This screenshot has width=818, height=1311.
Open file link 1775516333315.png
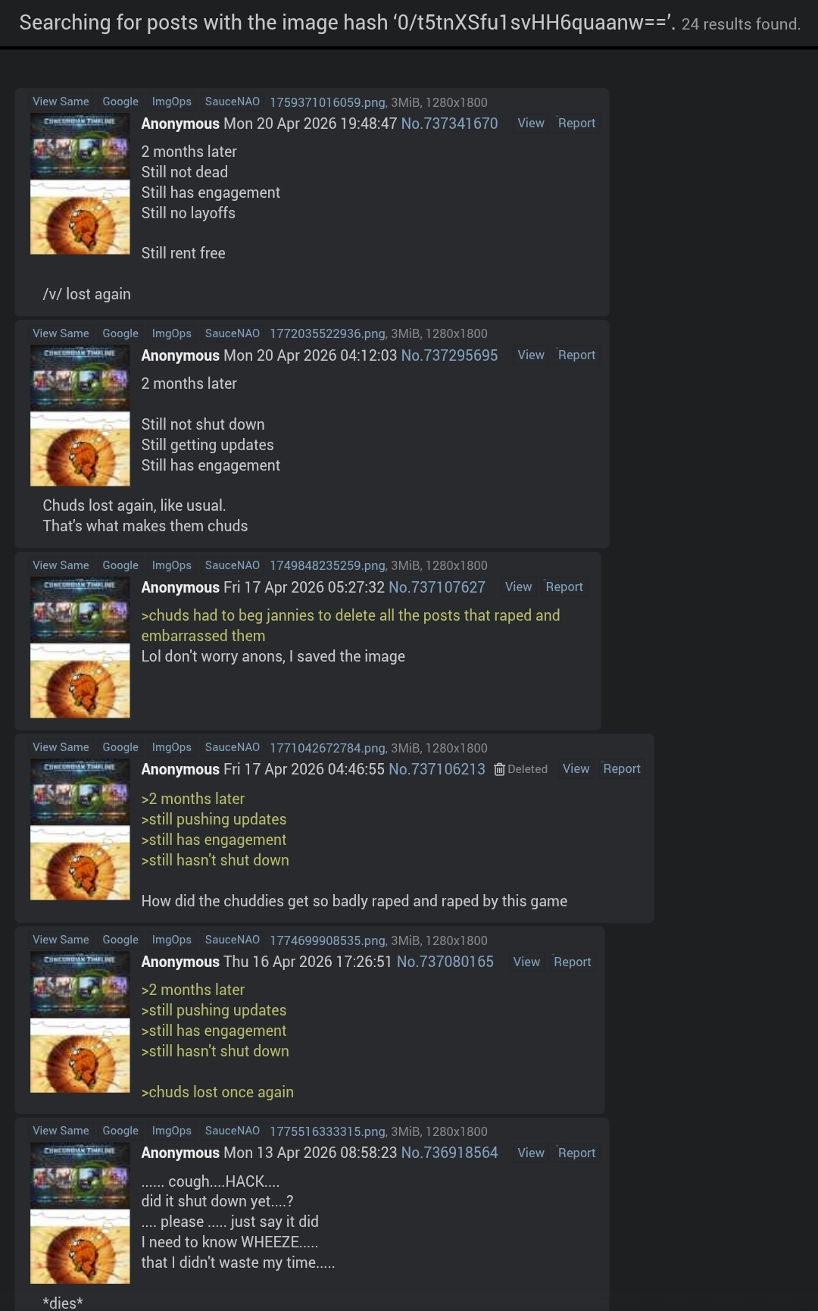pyautogui.click(x=327, y=1131)
